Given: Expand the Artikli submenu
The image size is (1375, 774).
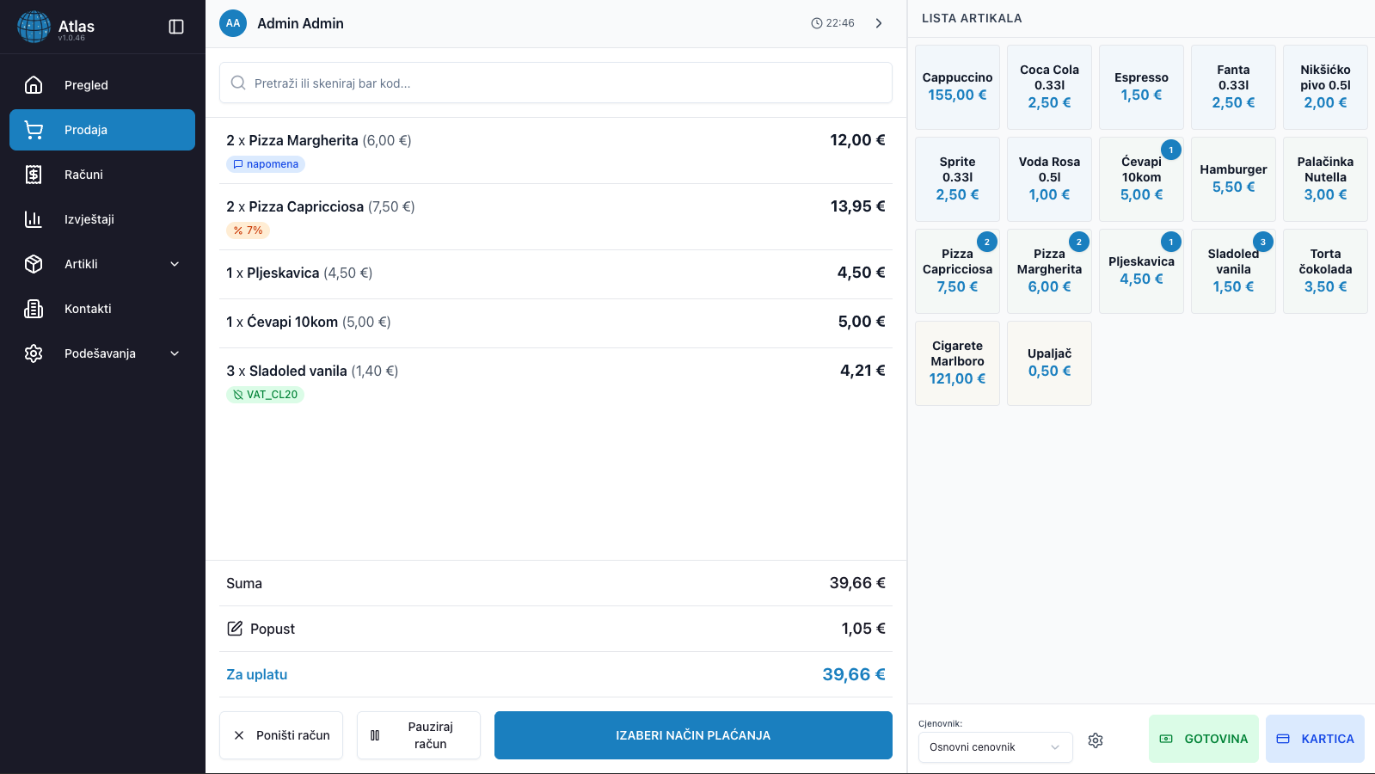Looking at the screenshot, I should click(175, 264).
